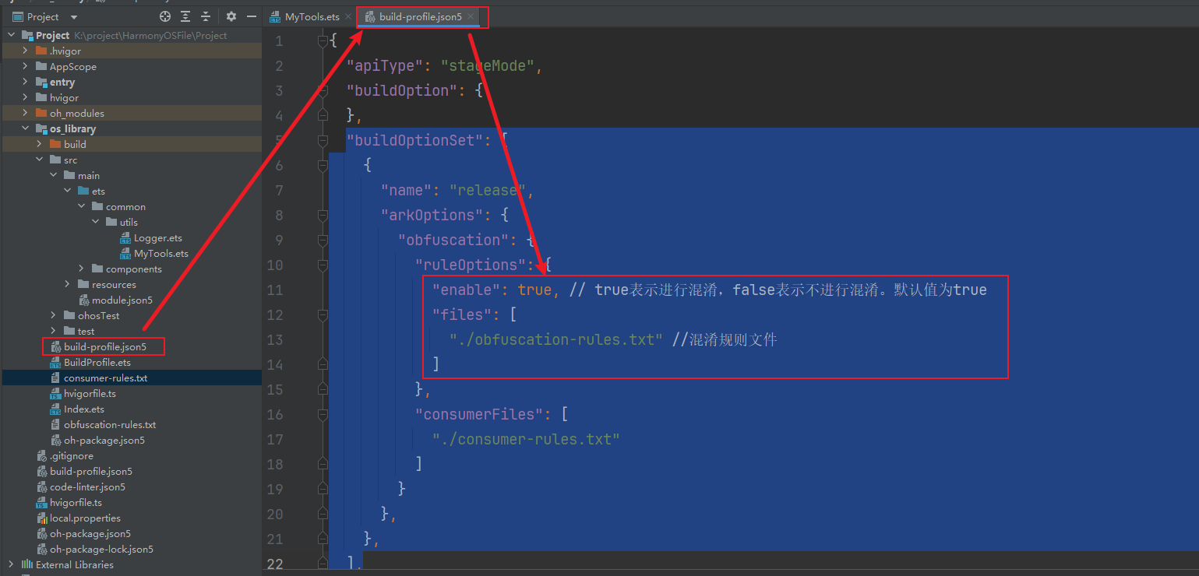This screenshot has width=1199, height=576.
Task: Select BuildProfile.ets file
Action: click(97, 362)
